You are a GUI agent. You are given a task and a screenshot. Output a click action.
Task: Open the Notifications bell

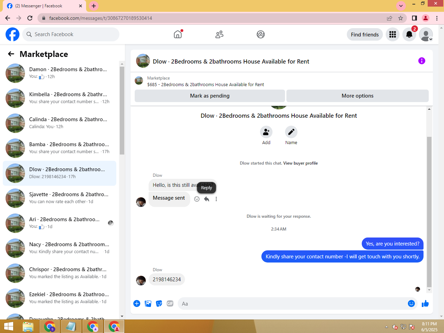(x=409, y=34)
